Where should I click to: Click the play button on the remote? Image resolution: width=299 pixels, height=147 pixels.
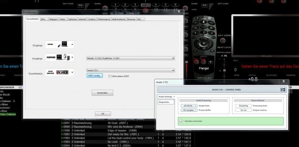[x=204, y=43]
